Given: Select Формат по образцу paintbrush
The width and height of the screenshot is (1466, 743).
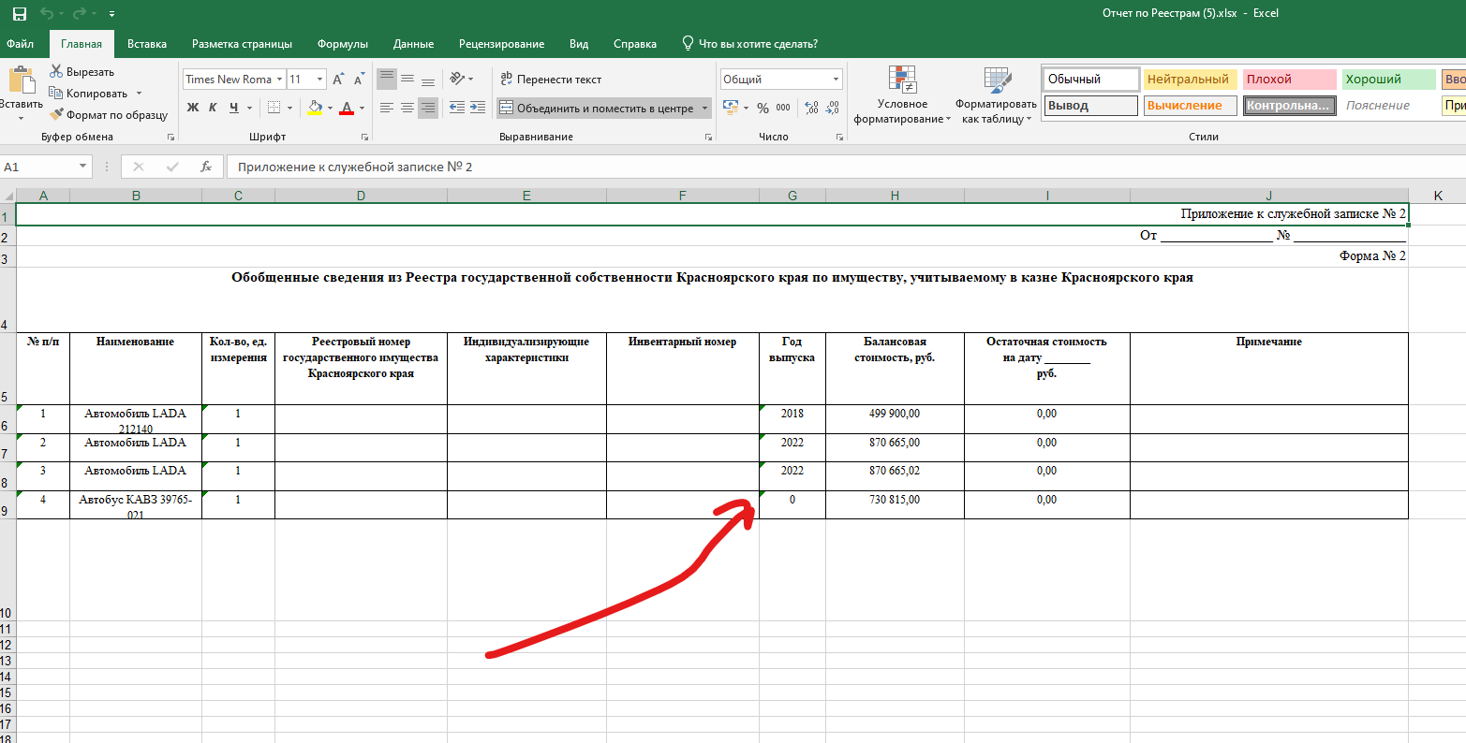Looking at the screenshot, I should pos(109,115).
